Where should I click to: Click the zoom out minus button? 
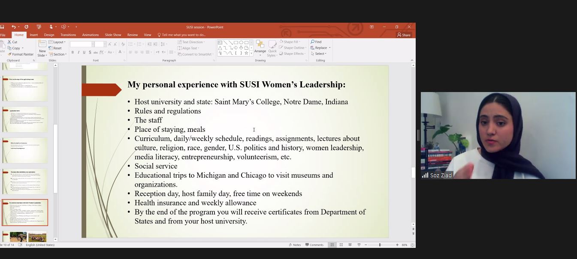coord(366,245)
